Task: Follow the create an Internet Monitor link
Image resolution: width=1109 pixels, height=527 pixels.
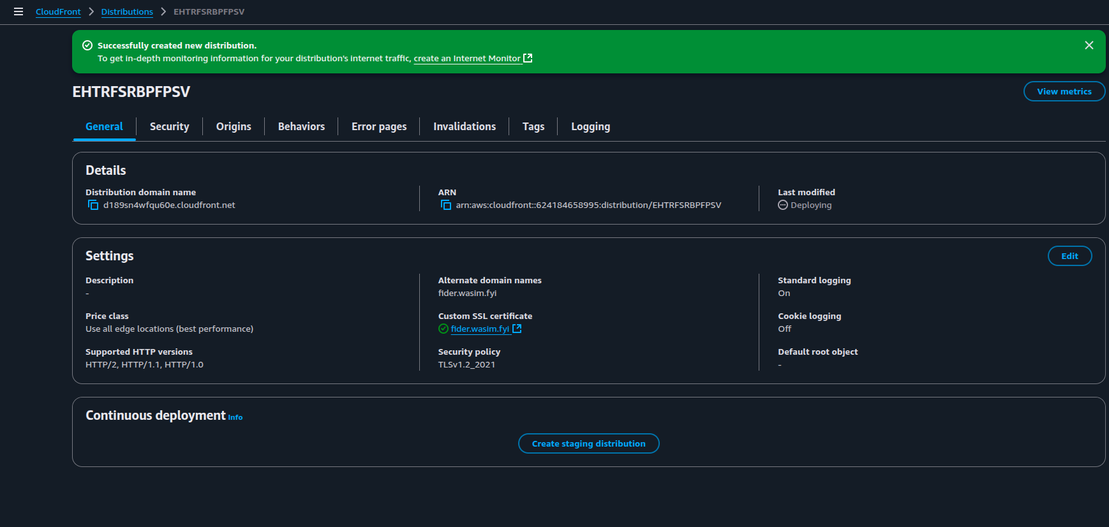Action: [467, 58]
